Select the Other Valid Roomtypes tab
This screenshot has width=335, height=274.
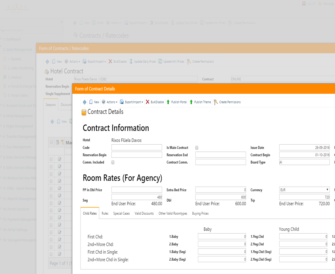(173, 213)
